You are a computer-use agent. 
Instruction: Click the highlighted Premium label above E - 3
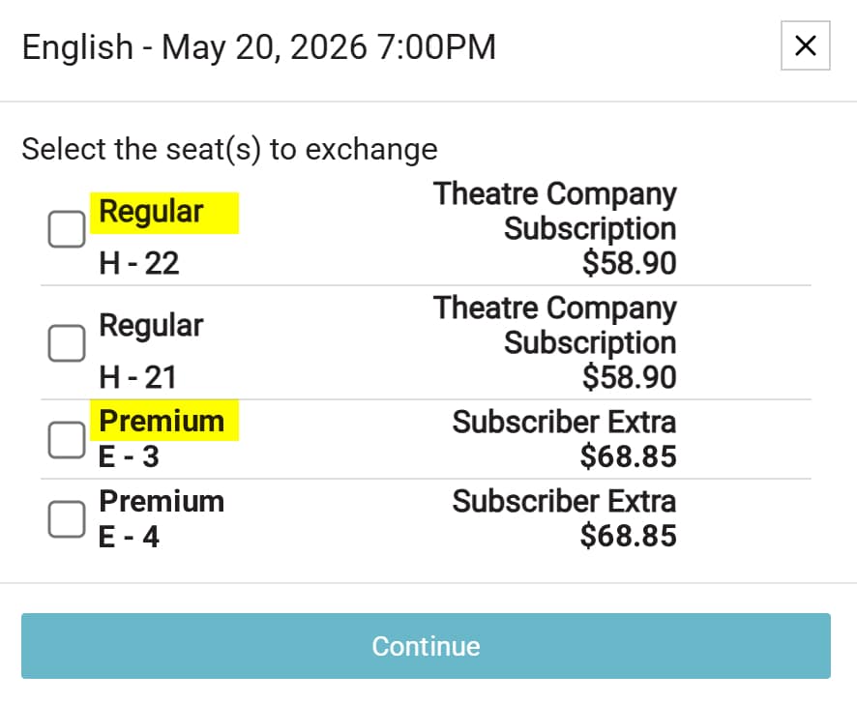pyautogui.click(x=162, y=422)
